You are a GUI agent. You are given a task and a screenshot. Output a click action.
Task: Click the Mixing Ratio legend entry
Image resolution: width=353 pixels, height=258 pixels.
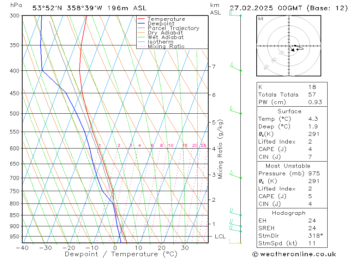click(x=161, y=46)
